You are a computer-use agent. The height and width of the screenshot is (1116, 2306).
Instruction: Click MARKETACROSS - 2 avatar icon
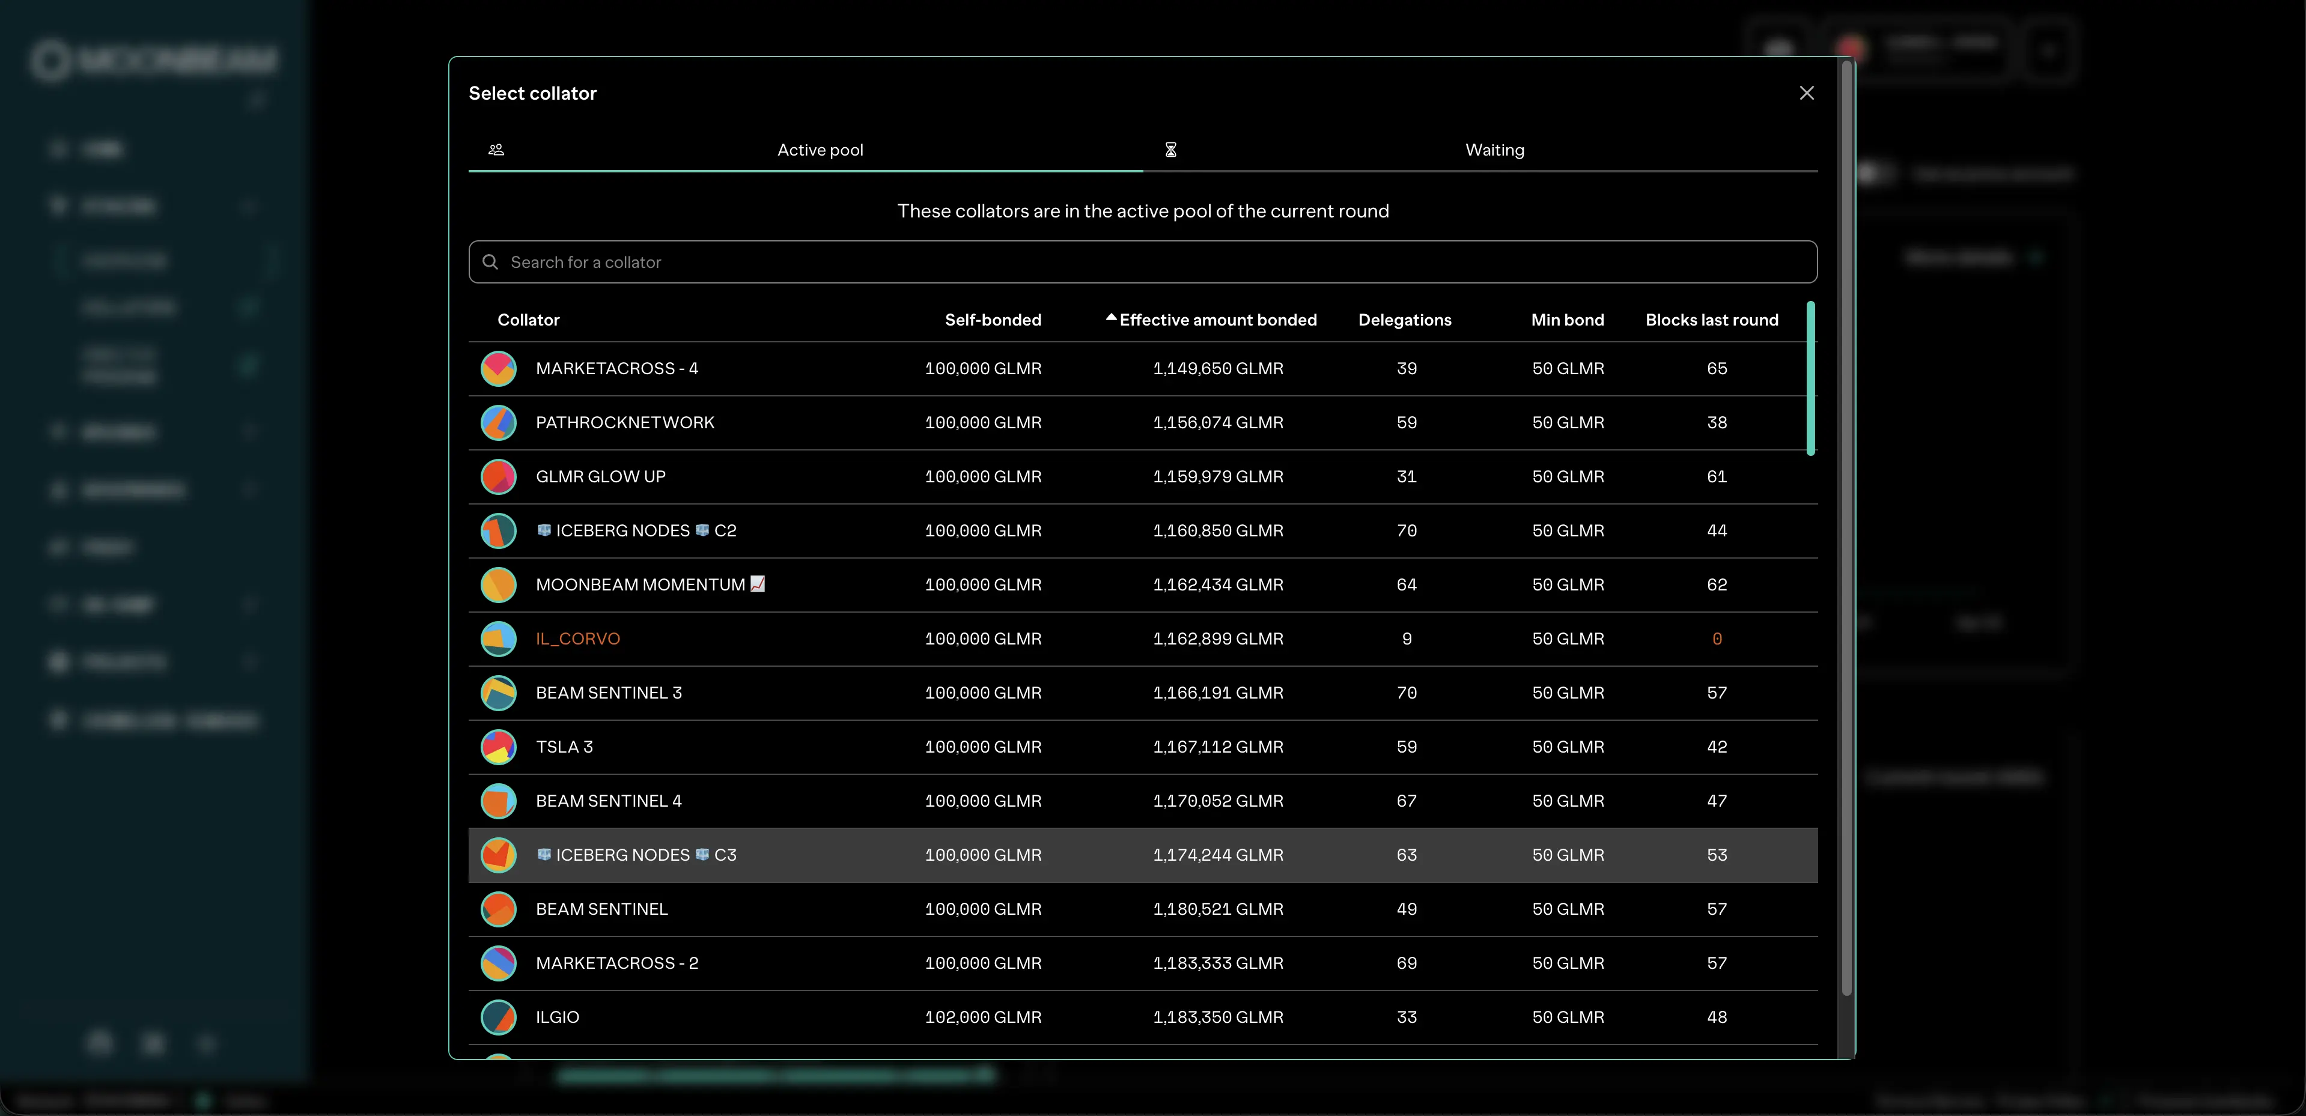[499, 963]
